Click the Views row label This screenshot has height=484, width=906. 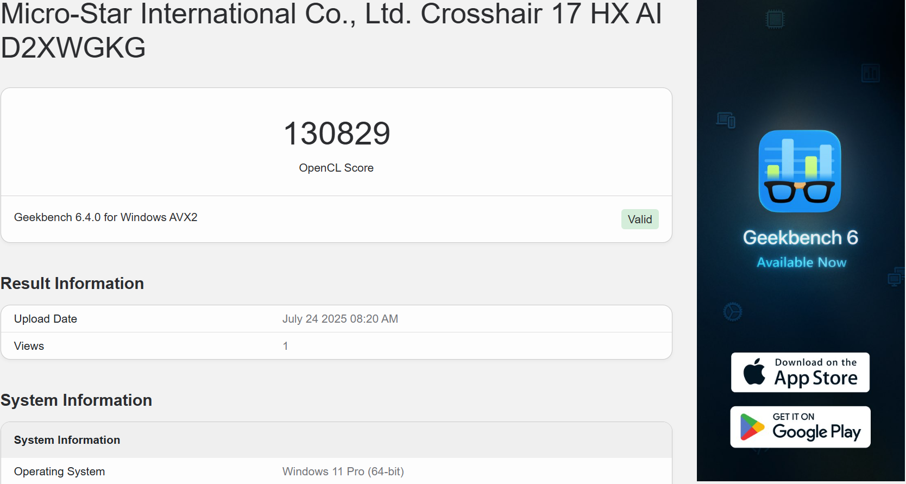pos(29,346)
